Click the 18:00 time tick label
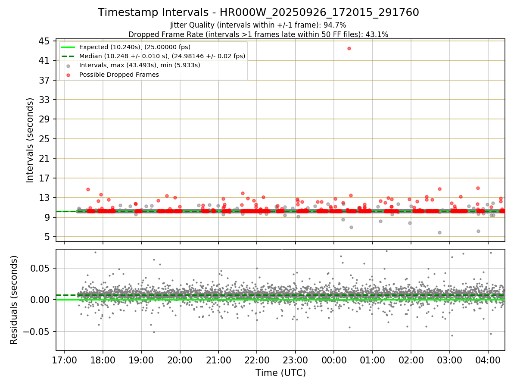 (103, 360)
